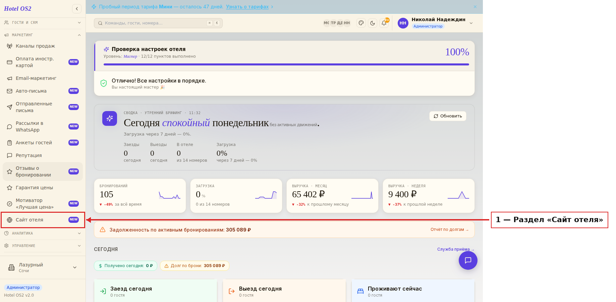Click the hotel settings progress bar

(x=286, y=64)
